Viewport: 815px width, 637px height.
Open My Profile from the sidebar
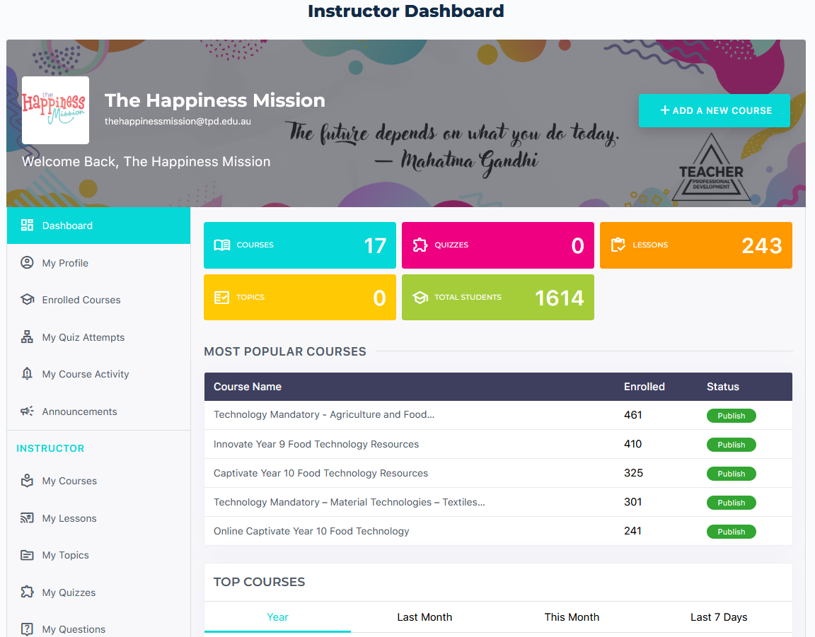(64, 262)
